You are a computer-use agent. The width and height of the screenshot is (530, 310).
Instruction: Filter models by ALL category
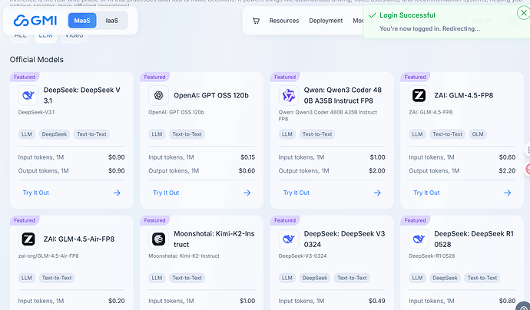pyautogui.click(x=20, y=35)
